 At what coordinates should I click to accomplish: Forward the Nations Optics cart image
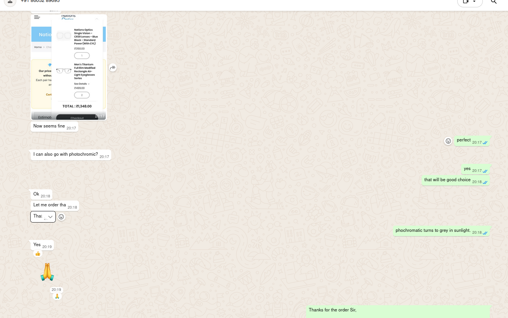click(112, 68)
